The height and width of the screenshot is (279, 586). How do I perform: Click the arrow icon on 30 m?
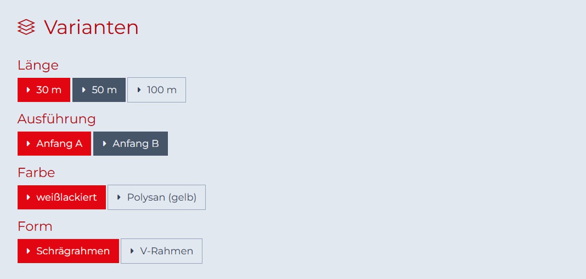click(x=28, y=90)
